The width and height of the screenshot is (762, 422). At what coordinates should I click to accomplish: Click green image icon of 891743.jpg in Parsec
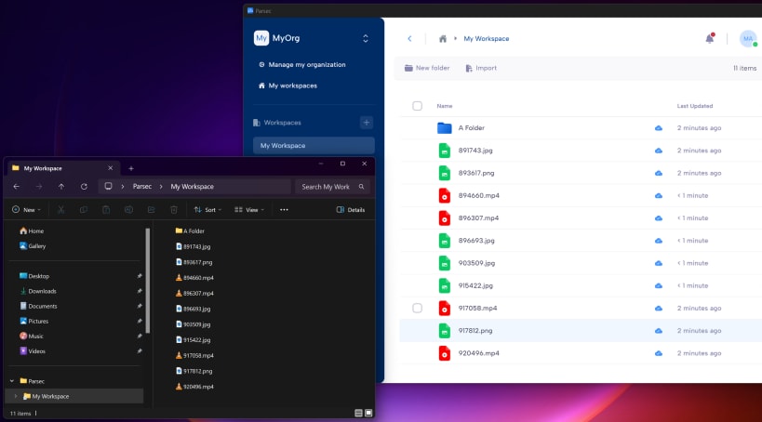pos(444,151)
